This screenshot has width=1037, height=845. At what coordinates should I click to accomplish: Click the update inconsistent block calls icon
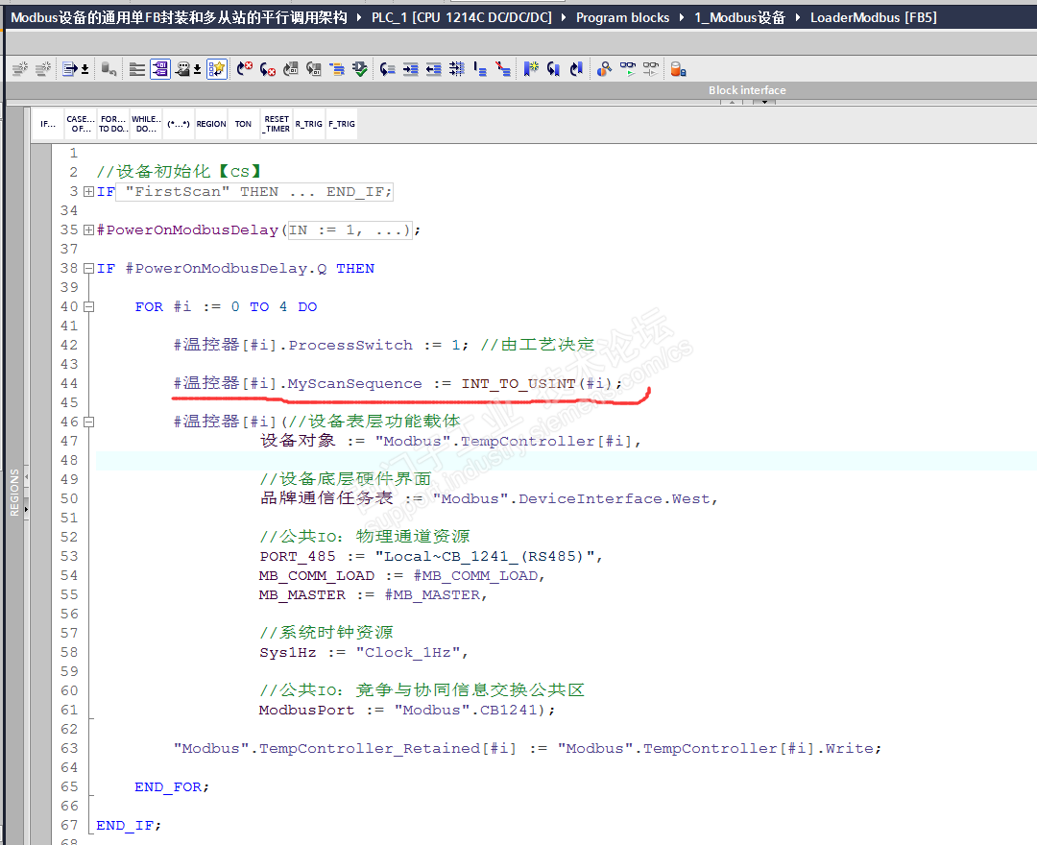313,69
